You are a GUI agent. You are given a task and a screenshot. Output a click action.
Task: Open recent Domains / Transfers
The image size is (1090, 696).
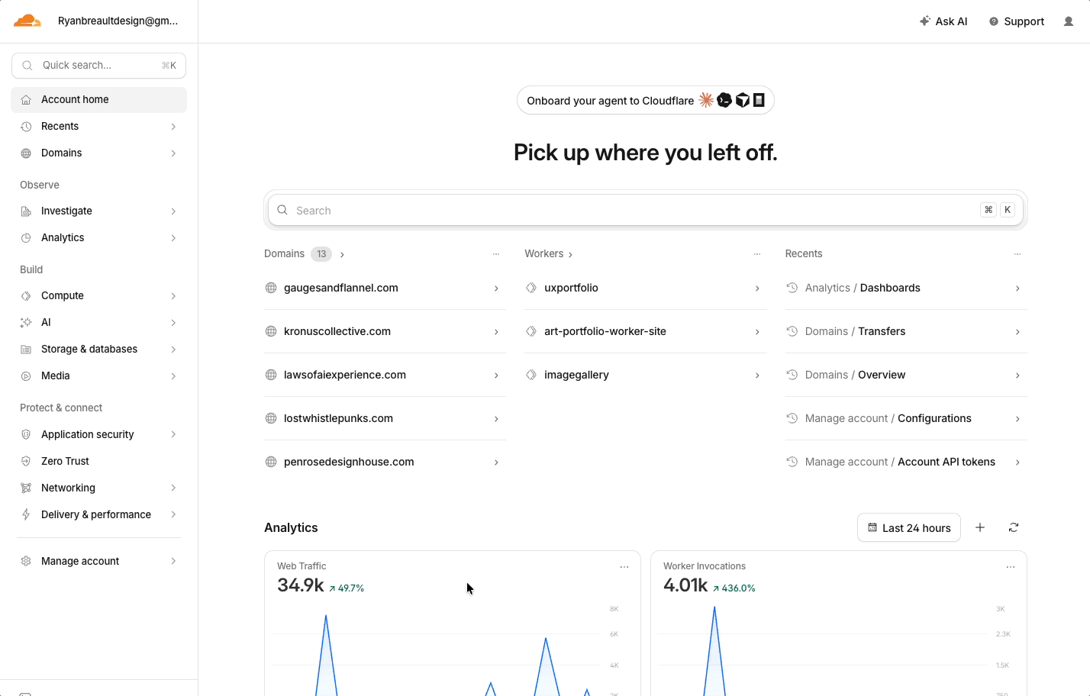tap(906, 331)
